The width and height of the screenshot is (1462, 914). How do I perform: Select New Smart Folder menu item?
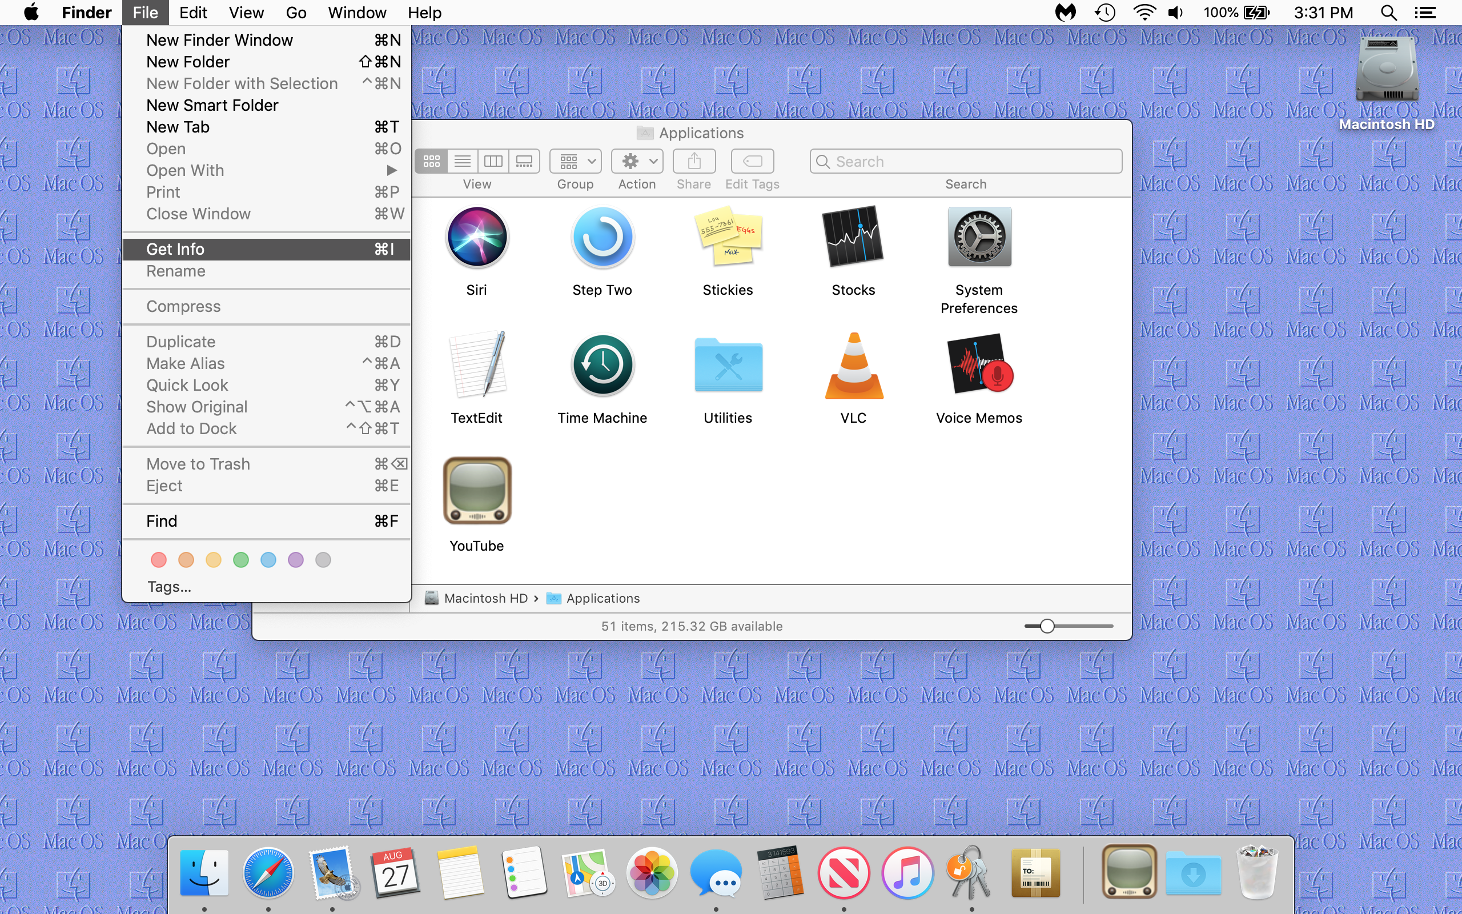[212, 105]
